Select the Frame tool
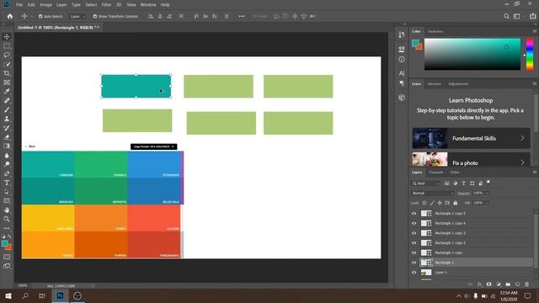 click(x=7, y=82)
